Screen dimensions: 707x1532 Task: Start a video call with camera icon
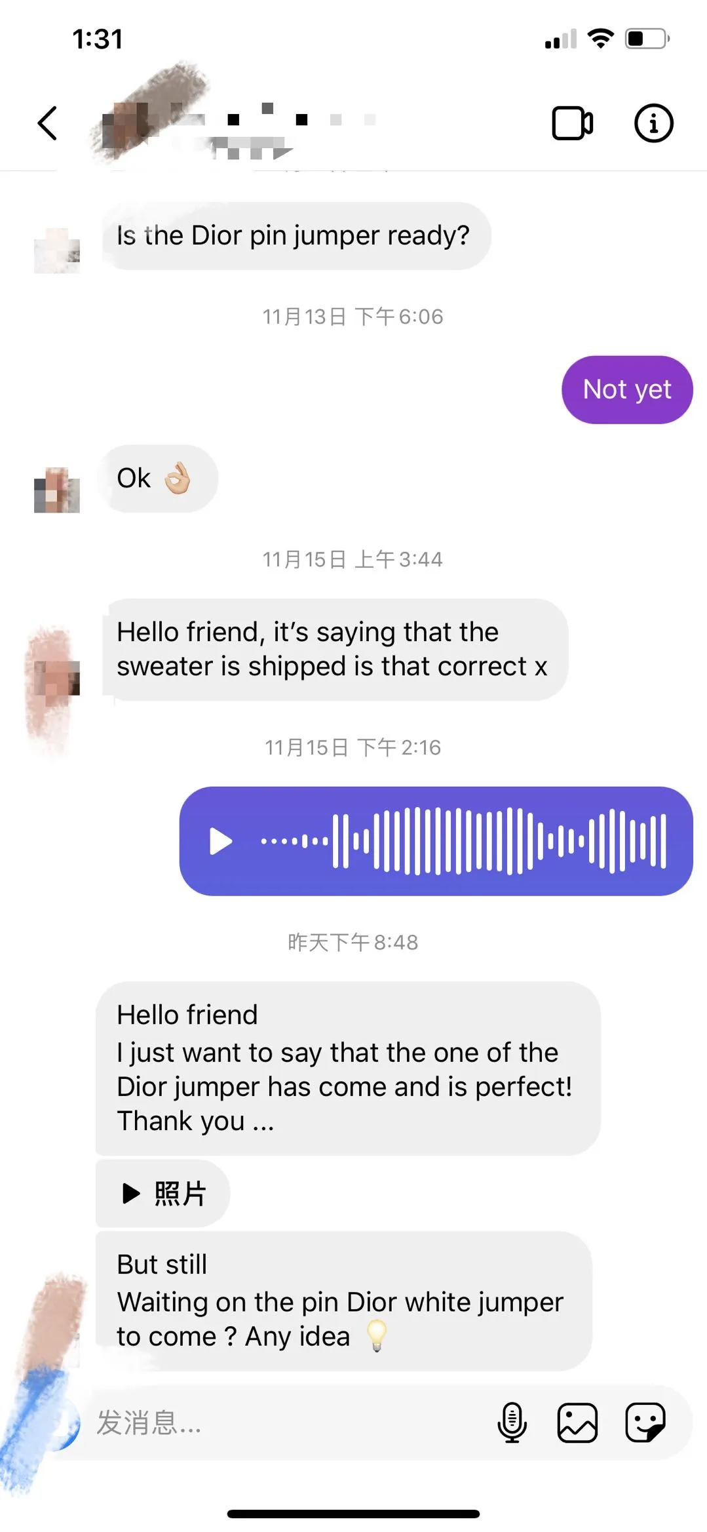click(x=572, y=123)
